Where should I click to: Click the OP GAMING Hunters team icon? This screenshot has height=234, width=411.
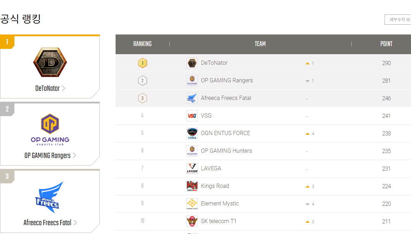click(192, 151)
